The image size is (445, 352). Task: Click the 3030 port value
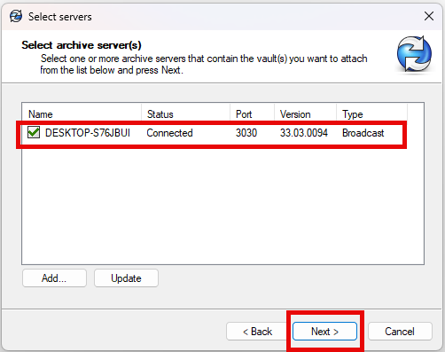click(x=246, y=133)
